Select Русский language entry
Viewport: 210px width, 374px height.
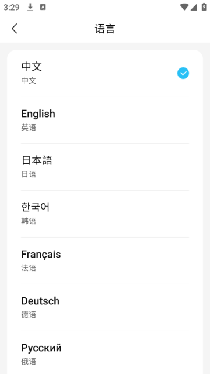coord(105,352)
